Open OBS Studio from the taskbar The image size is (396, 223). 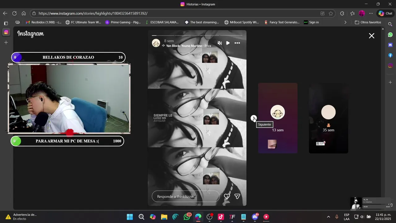(209, 217)
